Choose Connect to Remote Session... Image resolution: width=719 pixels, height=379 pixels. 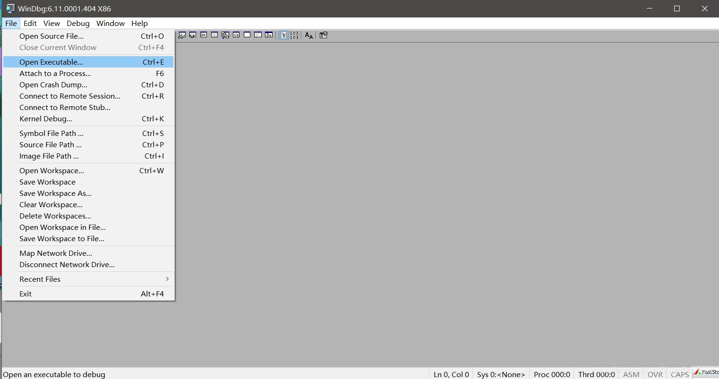point(88,96)
